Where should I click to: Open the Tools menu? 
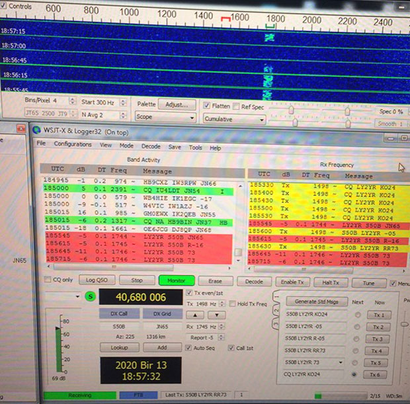point(195,147)
